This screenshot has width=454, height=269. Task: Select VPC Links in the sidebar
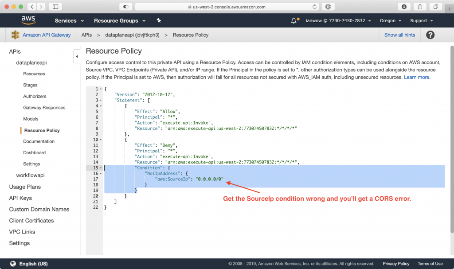pyautogui.click(x=22, y=231)
